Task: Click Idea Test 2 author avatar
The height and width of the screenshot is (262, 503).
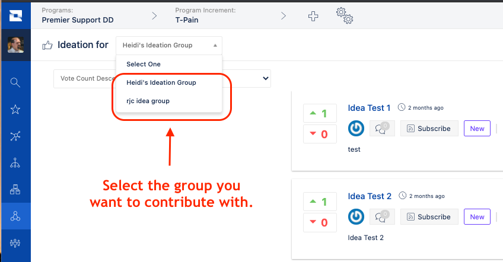Action: coord(356,216)
